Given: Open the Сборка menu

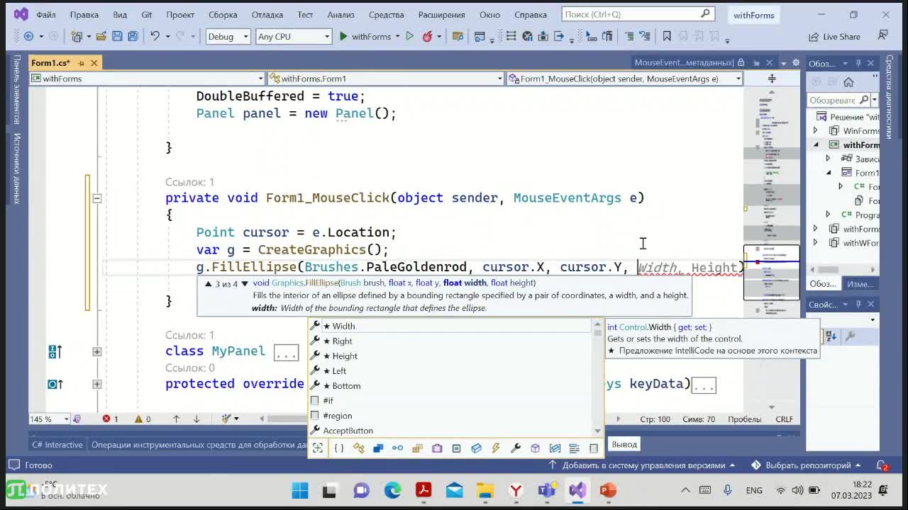Looking at the screenshot, I should (x=223, y=14).
